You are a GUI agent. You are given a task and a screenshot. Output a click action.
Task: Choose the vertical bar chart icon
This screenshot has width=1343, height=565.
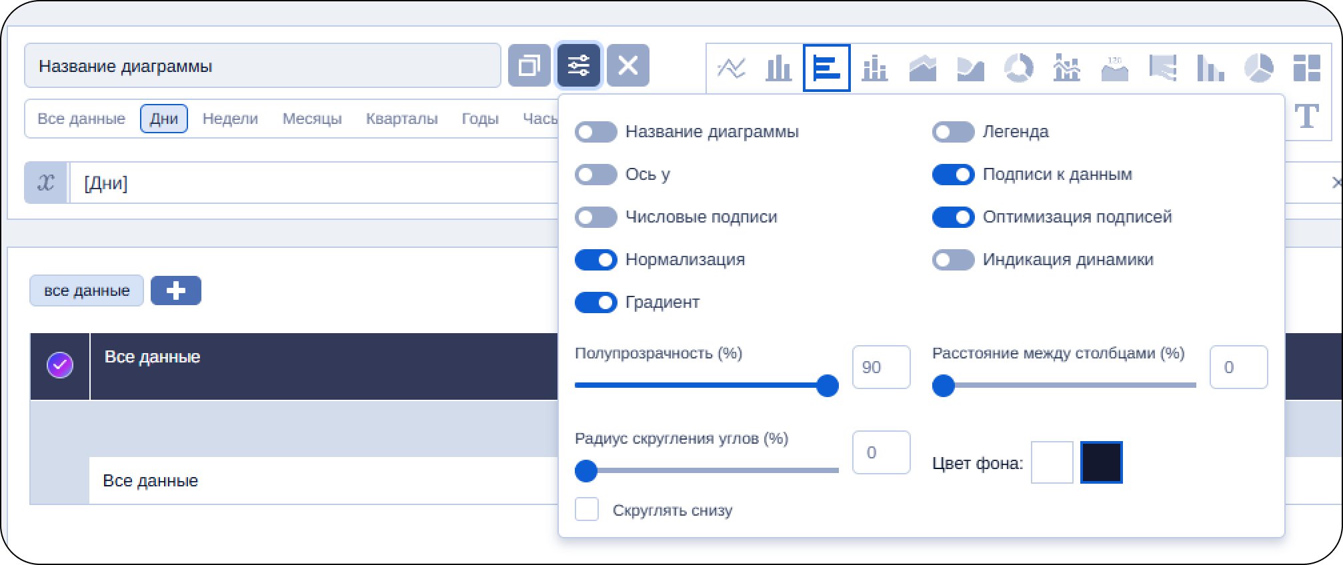(778, 68)
